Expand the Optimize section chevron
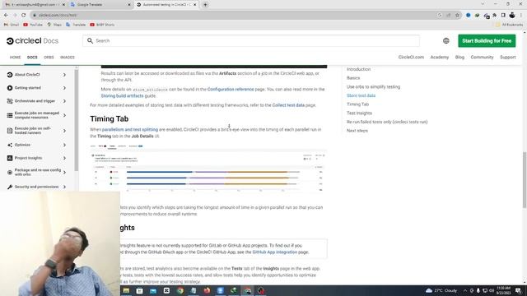The width and height of the screenshot is (527, 296). [64, 145]
